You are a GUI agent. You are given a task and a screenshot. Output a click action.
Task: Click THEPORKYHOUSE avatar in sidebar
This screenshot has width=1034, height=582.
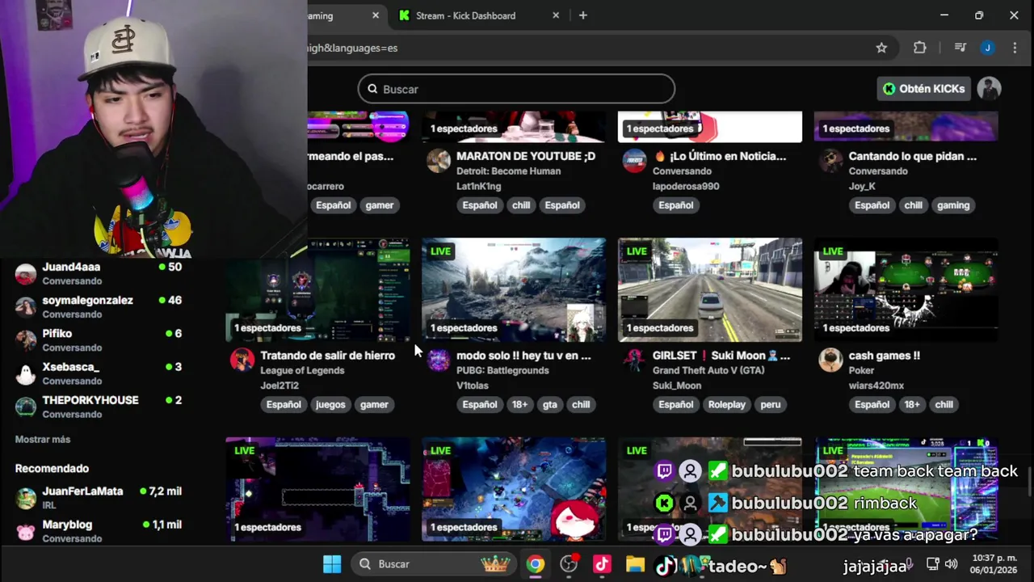[x=26, y=407]
